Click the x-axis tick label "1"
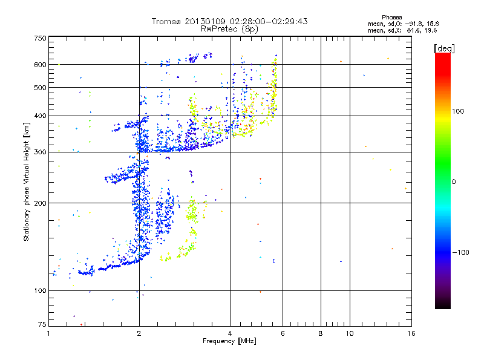This screenshot has height=363, width=484. coord(48,333)
